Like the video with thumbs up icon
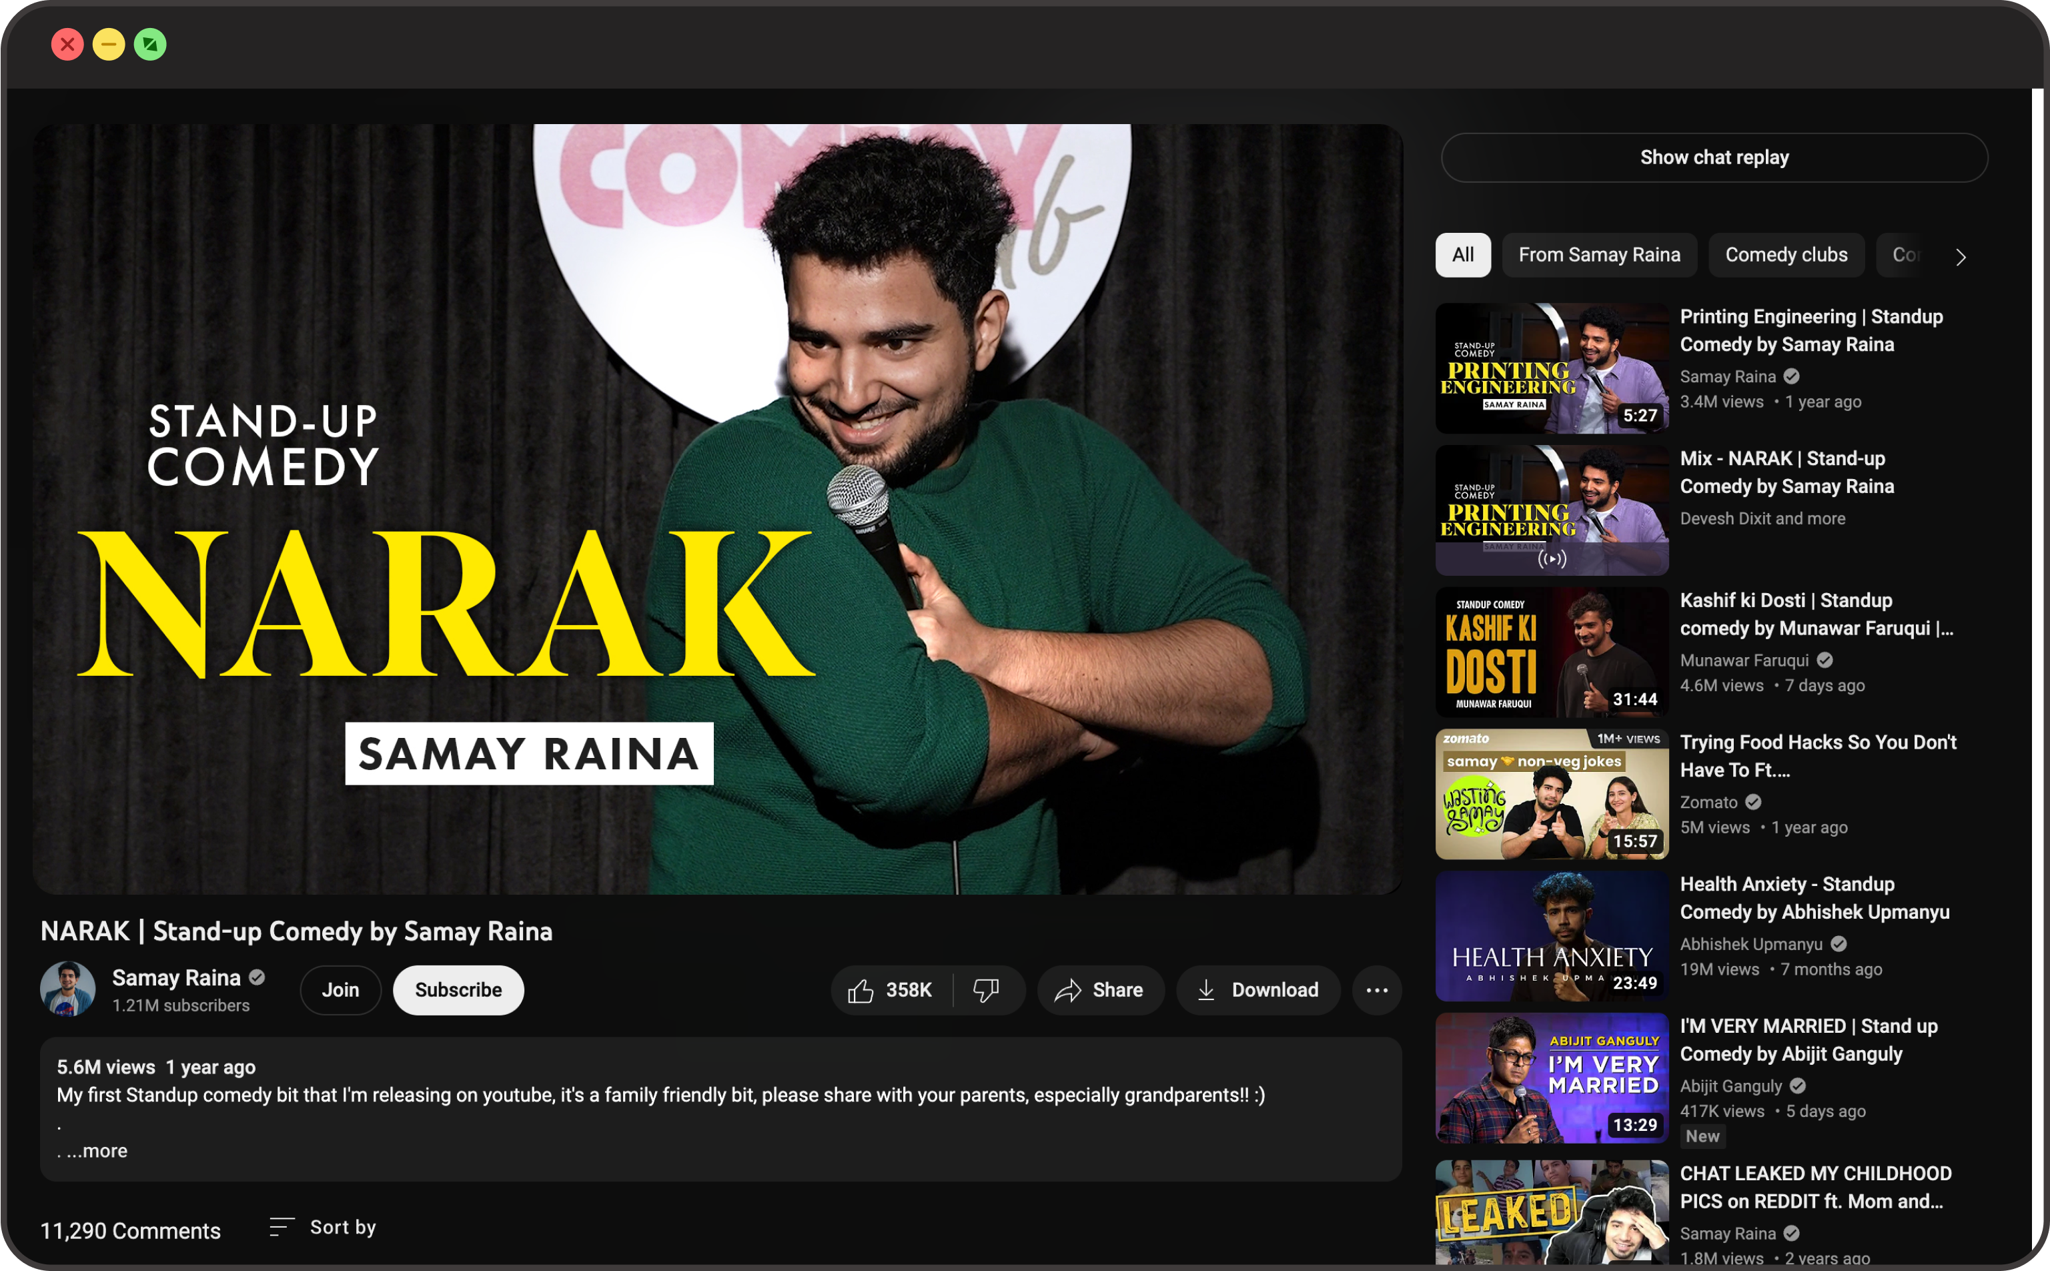The image size is (2050, 1271). click(891, 990)
